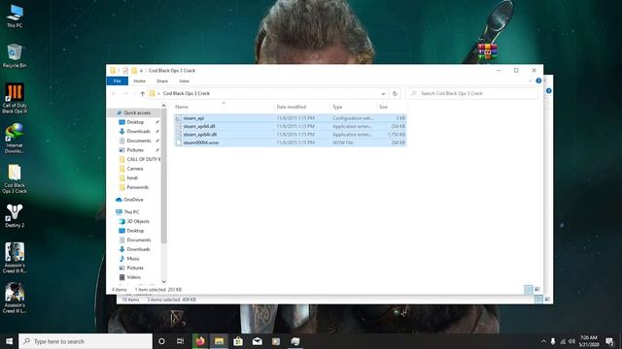Select Assassin's Creed III L... desktop shortcut

(15, 298)
